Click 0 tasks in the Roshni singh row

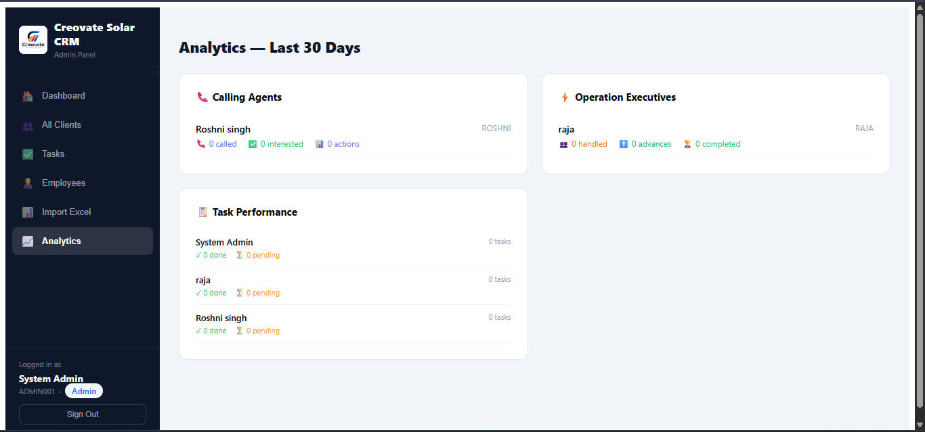[500, 317]
